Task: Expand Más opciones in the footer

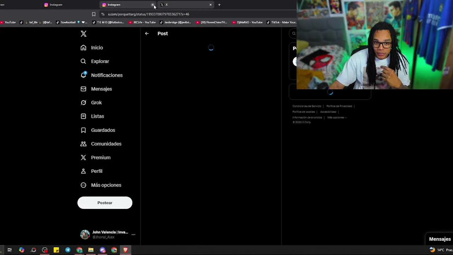Action: 337,118
